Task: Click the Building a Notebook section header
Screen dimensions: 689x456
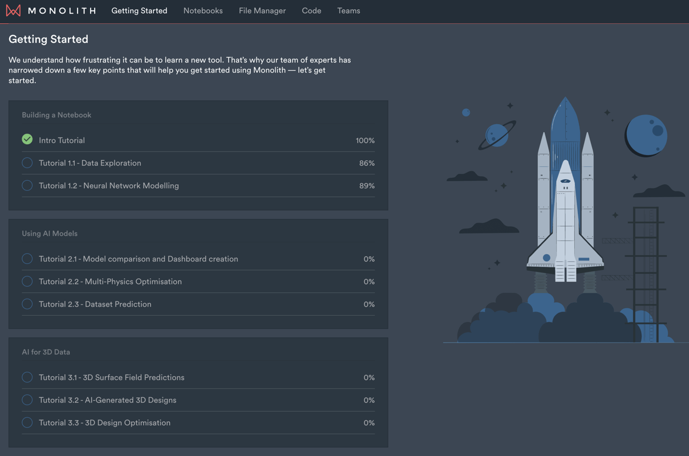Action: (x=56, y=115)
